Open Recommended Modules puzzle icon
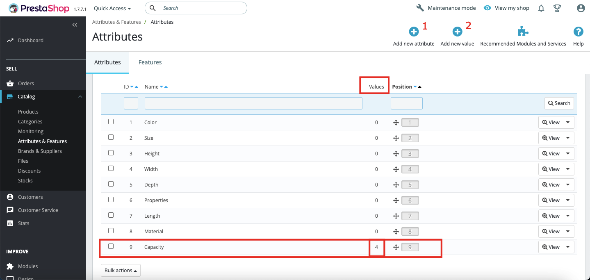This screenshot has height=280, width=590. tap(523, 32)
